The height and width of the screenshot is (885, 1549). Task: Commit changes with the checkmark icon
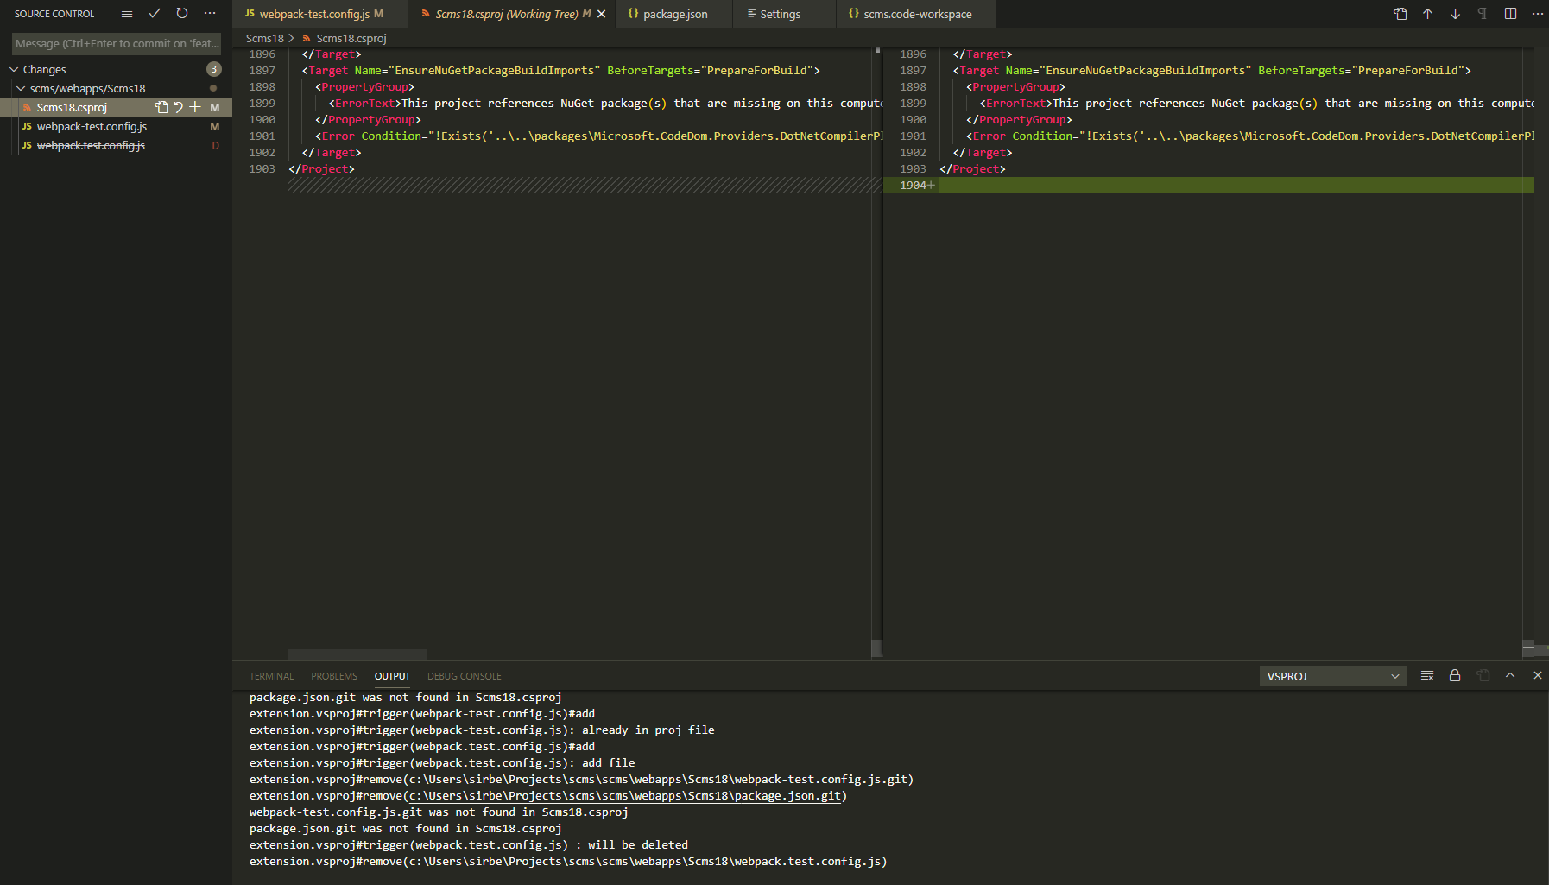point(155,13)
